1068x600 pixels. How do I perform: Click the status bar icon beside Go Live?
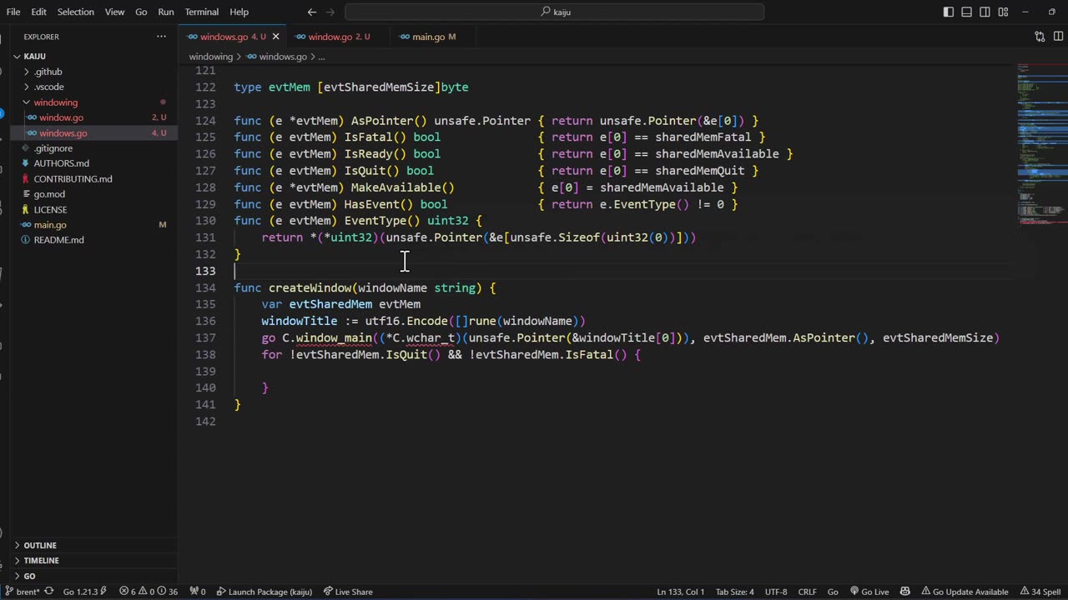[904, 592]
